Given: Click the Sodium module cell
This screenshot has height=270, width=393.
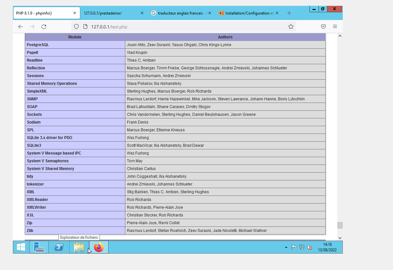Looking at the screenshot, I should tap(75, 122).
